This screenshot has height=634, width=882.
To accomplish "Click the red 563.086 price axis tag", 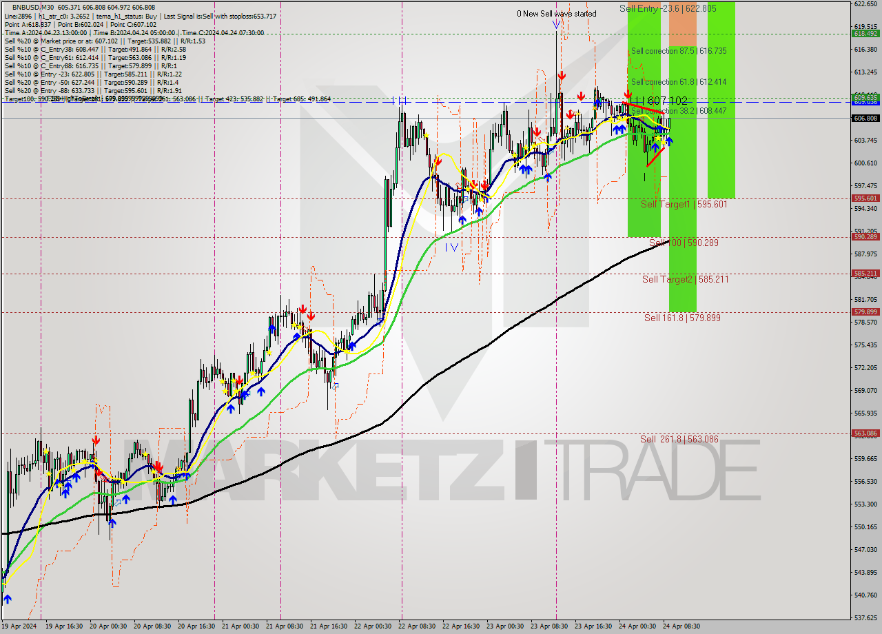I will point(865,433).
